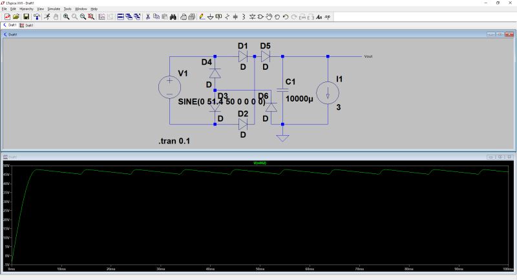Viewport: 517px width, 280px height.
Task: Click the Close All Windows icon
Action: 137,17
